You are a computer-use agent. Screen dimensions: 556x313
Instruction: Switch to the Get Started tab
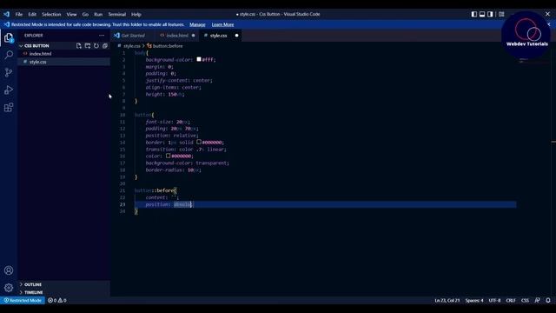coord(133,36)
